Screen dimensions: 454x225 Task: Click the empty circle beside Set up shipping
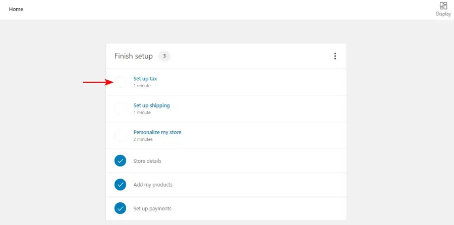[121, 109]
